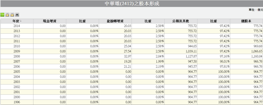263x105 pixels.
Task: Select the 2006 year cell
Action: click(17, 67)
